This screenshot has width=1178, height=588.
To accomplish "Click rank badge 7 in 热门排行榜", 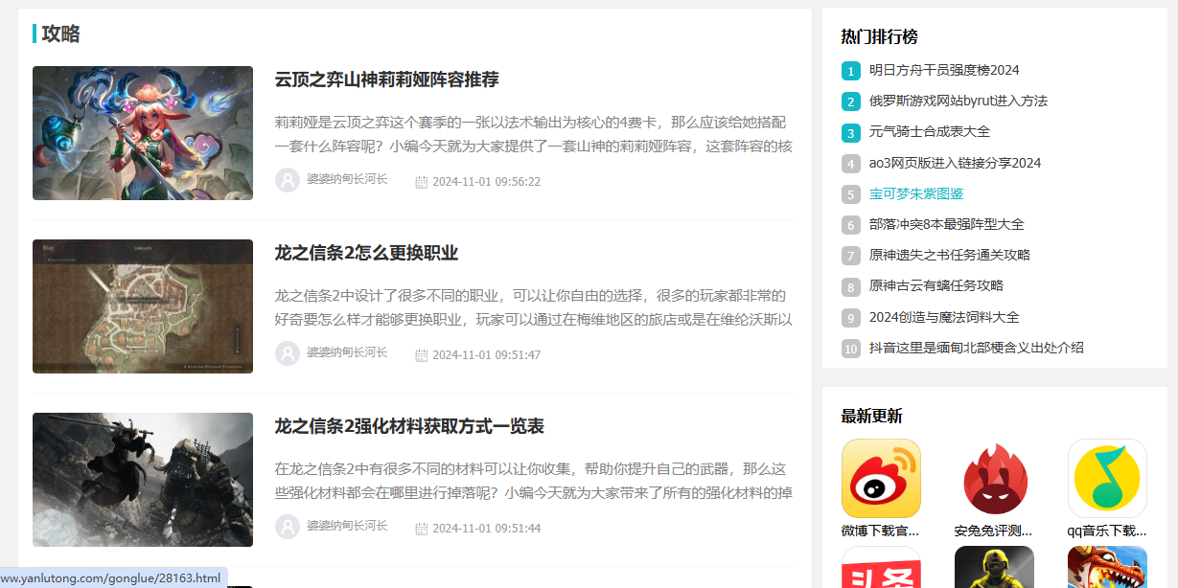I will point(851,256).
